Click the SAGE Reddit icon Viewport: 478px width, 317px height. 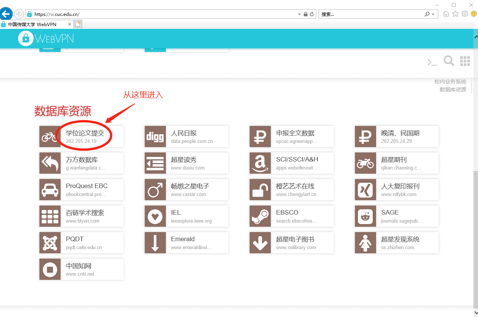[366, 216]
